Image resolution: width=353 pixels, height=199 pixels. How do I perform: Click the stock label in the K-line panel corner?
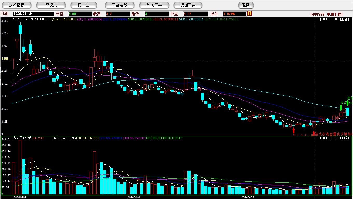(x=335, y=19)
